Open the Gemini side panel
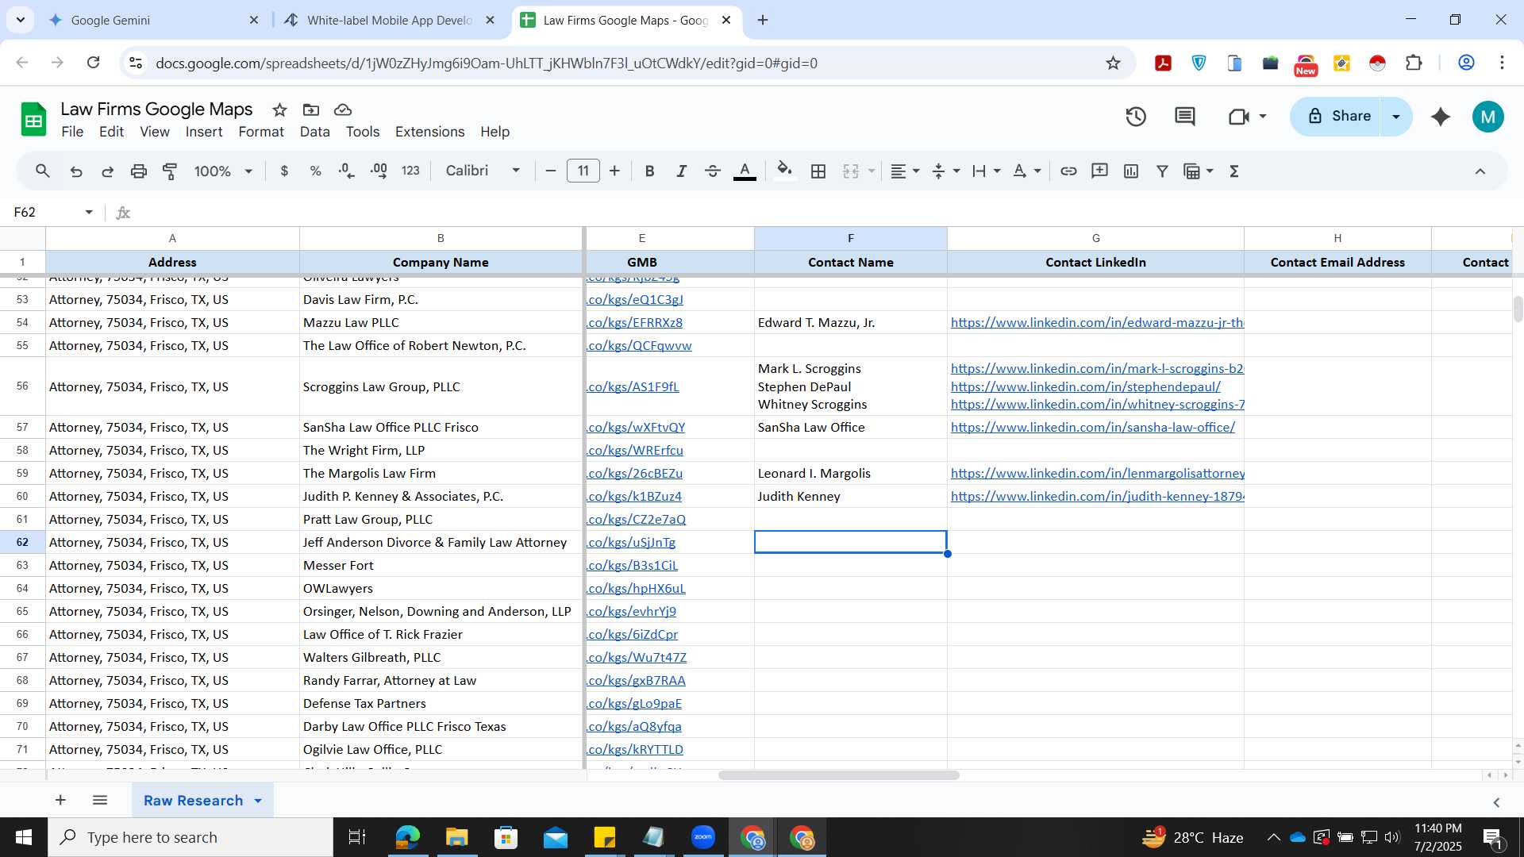 (1441, 117)
